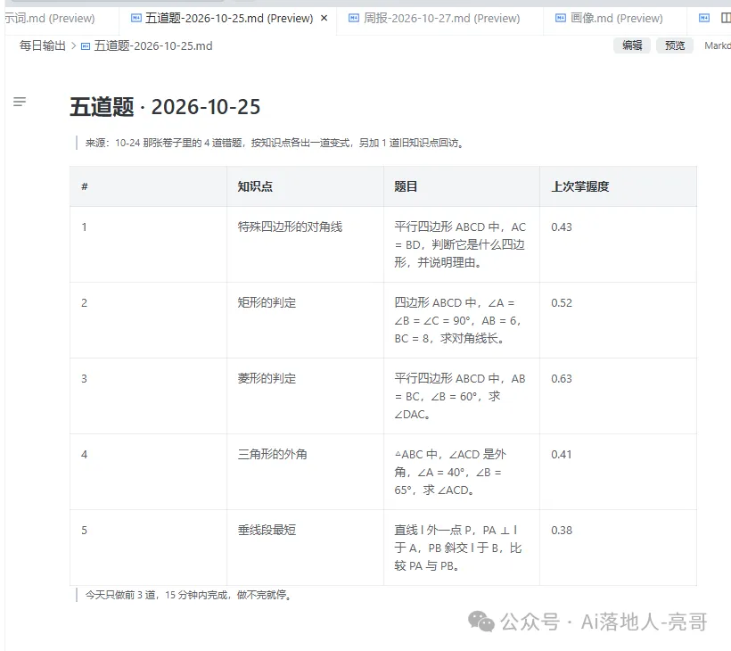Screen dimensions: 731x651
Task: Click the split editor icon in tab bar
Action: click(726, 18)
